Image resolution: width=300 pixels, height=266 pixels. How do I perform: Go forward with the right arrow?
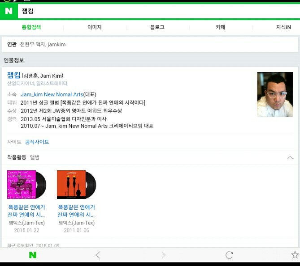pos(164,255)
